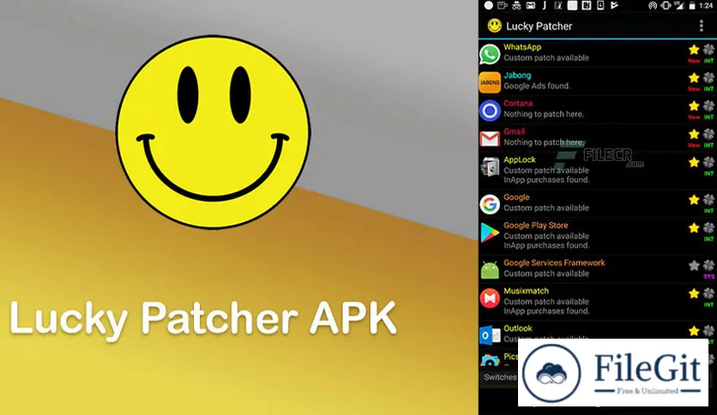Open the Cortana entry name
Viewport: 717px width, 415px height.
pos(518,103)
